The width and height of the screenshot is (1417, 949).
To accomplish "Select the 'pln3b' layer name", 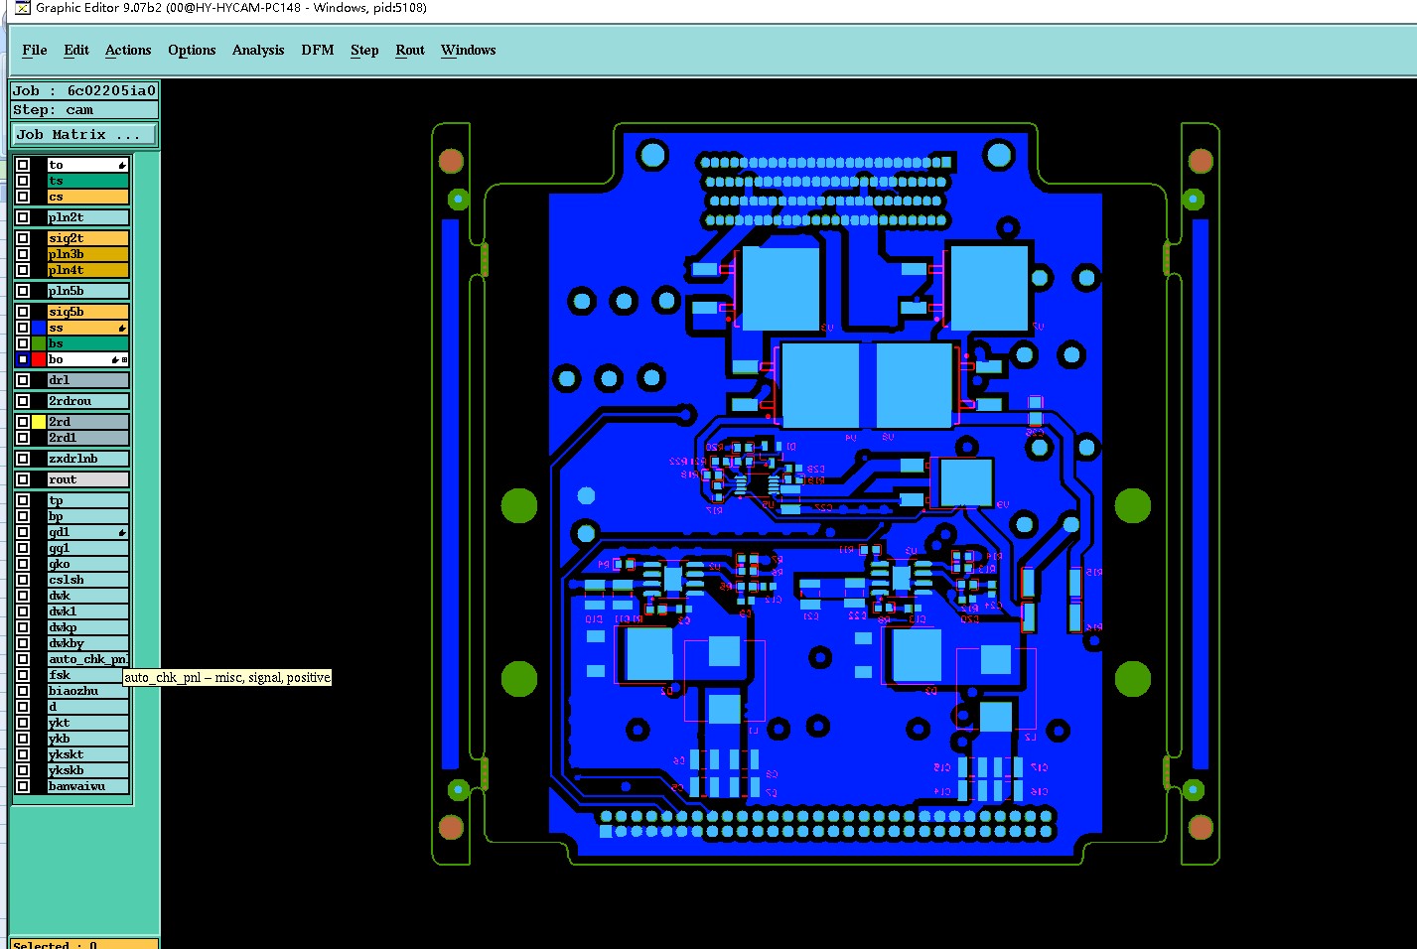I will (88, 255).
